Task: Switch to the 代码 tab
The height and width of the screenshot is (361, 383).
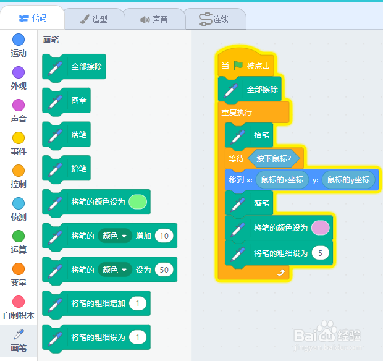Action: click(32, 18)
